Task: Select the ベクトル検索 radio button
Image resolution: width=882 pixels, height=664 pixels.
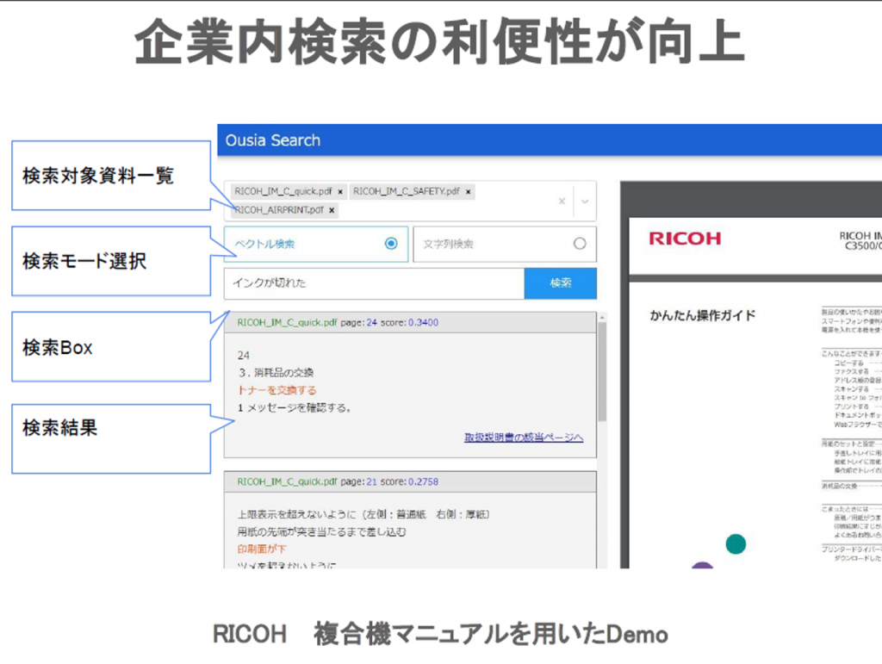Action: 391,244
